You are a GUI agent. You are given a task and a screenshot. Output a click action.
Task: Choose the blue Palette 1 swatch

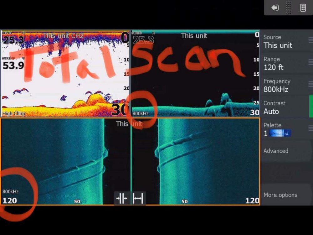280,133
